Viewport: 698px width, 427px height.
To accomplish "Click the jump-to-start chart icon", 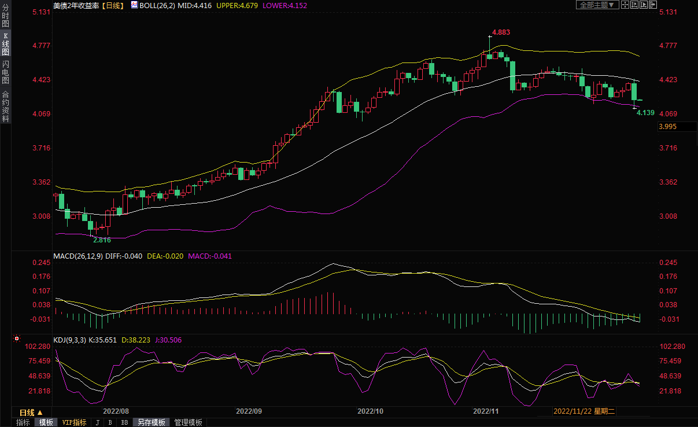I will pos(635,5).
